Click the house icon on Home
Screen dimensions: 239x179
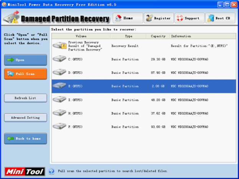click(x=118, y=18)
